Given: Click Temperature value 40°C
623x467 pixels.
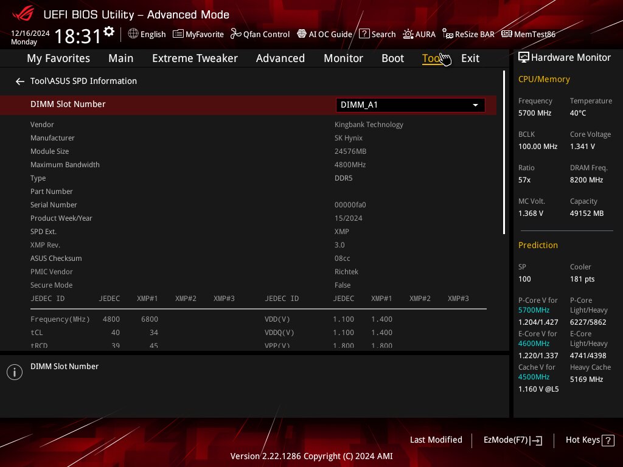Looking at the screenshot, I should pos(578,113).
